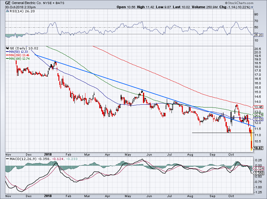Click the MACD line icon in legend
Viewport: 267px width, 199px height.
click(7, 159)
